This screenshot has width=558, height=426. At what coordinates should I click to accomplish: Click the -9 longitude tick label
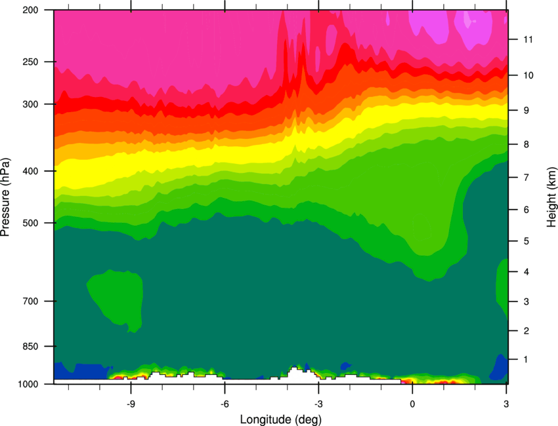pyautogui.click(x=131, y=404)
